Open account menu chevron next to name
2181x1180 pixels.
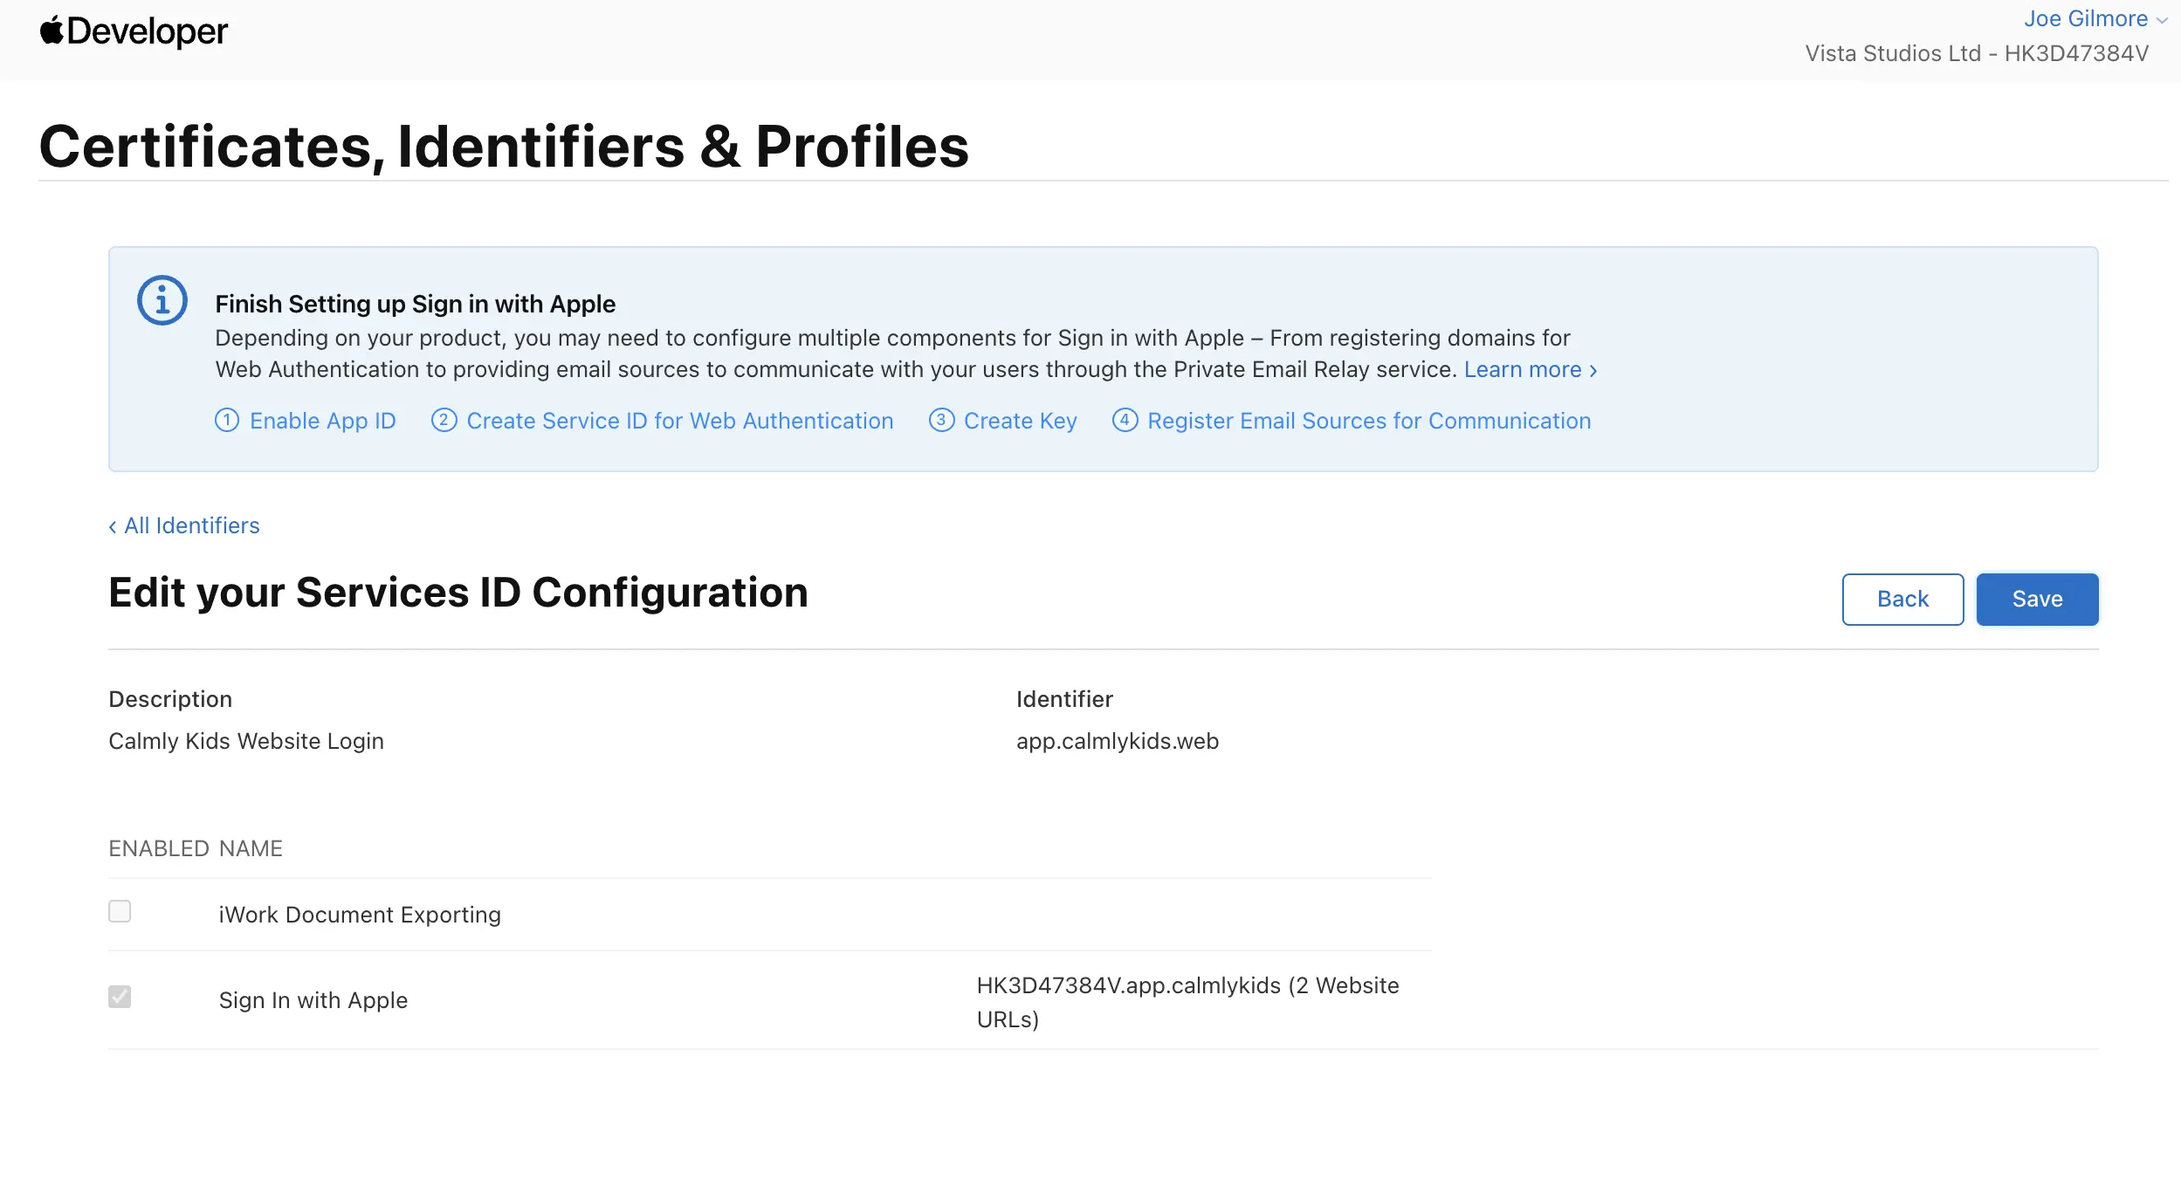pos(2162,21)
